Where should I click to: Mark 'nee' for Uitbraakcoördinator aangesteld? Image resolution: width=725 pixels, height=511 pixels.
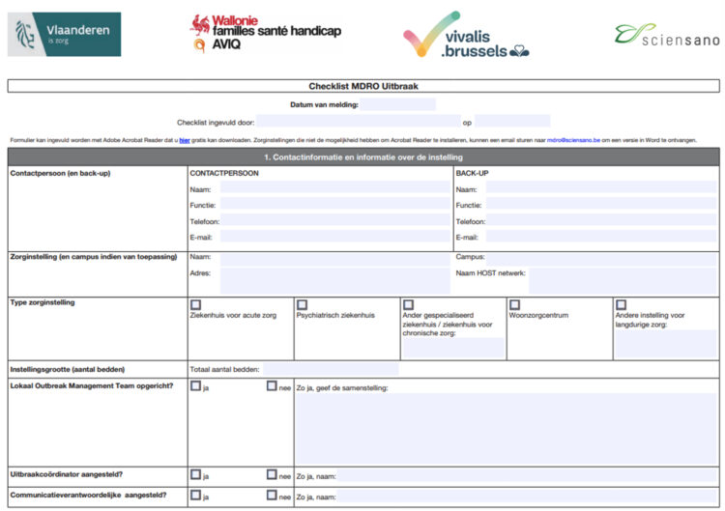(x=273, y=474)
